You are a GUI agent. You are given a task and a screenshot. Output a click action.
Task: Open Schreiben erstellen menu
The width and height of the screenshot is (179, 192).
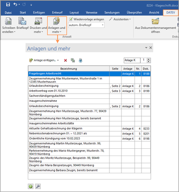tap(9, 25)
